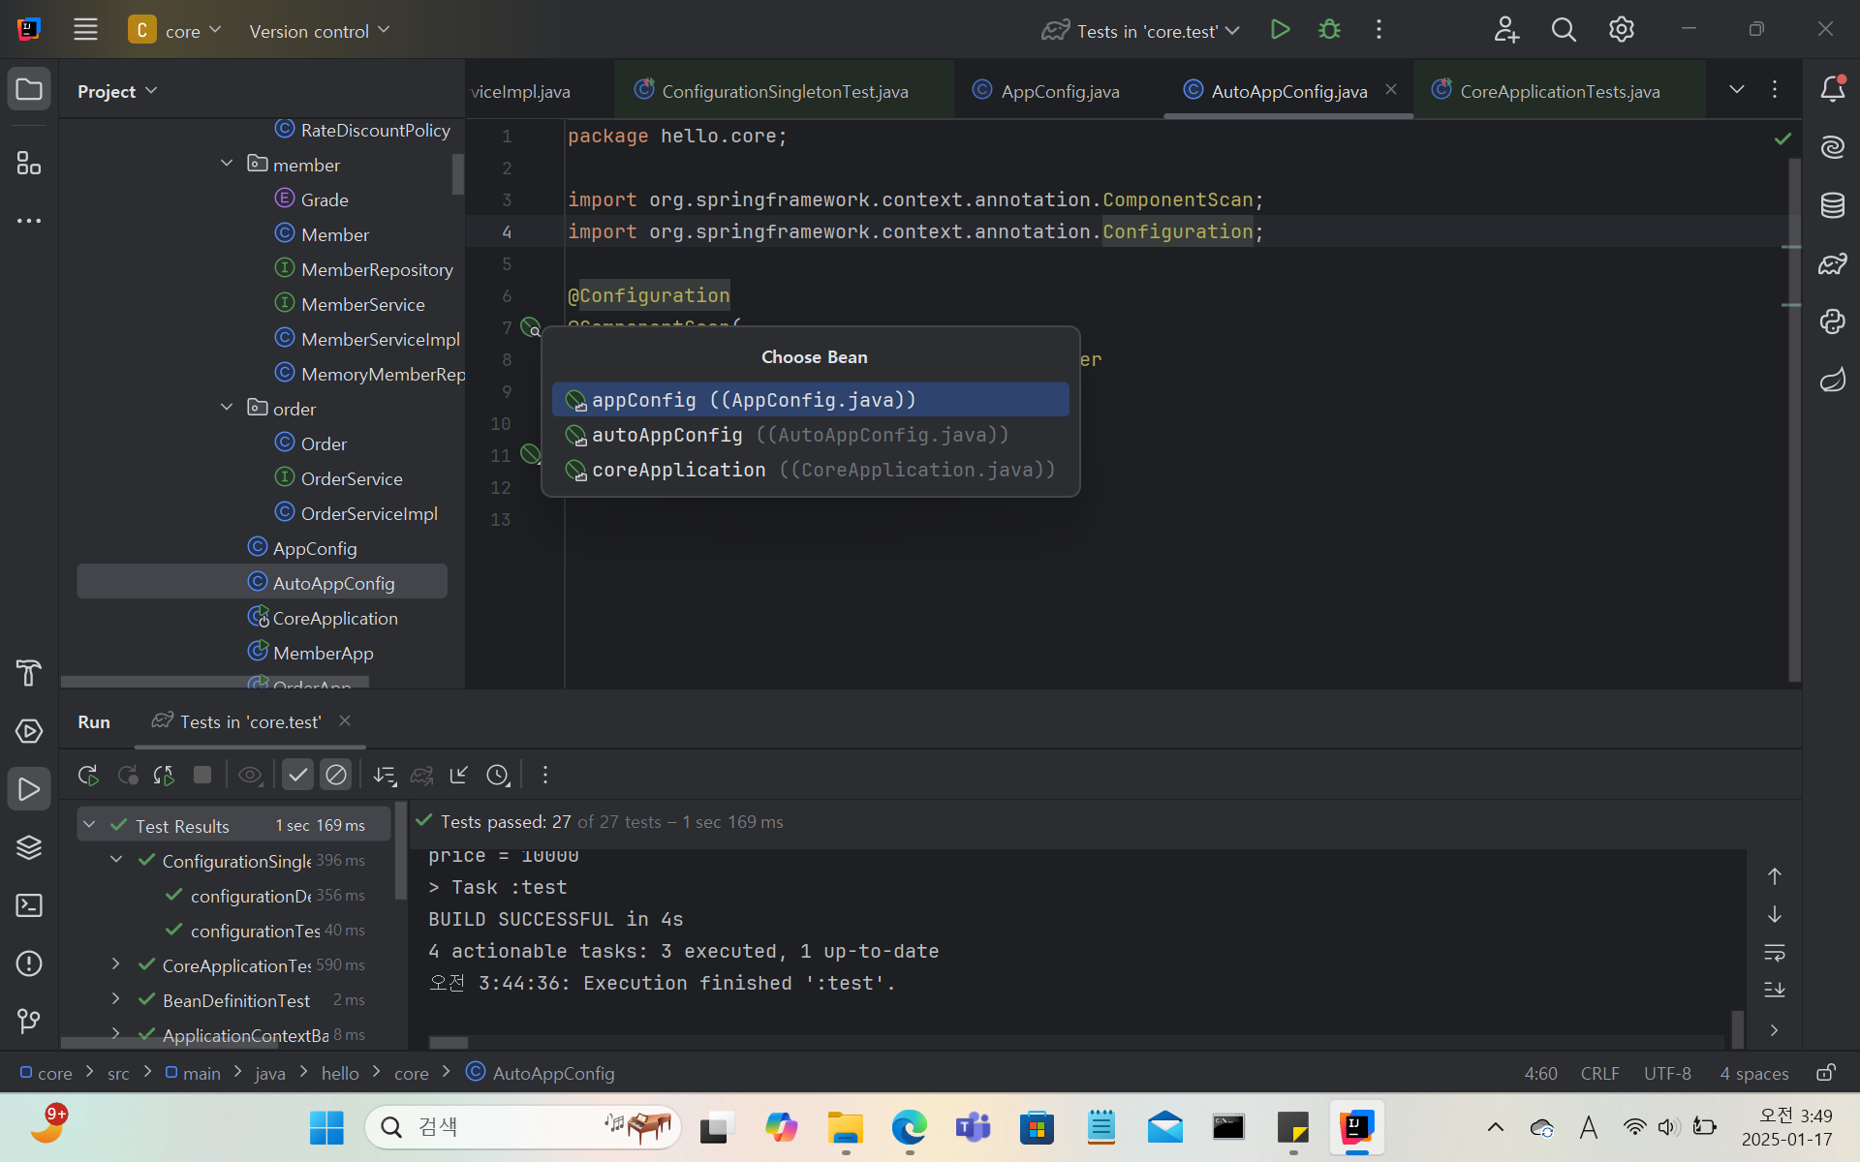This screenshot has height=1162, width=1860.
Task: Open Microsoft Edge from taskbar
Action: coord(909,1127)
